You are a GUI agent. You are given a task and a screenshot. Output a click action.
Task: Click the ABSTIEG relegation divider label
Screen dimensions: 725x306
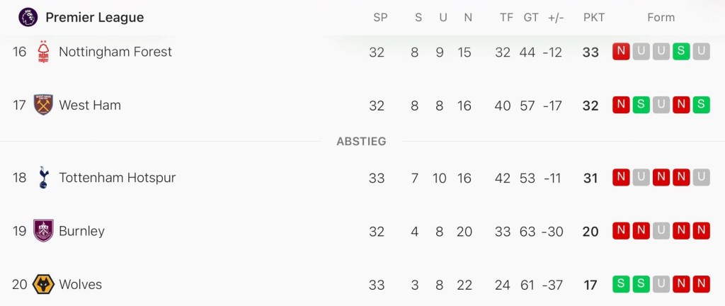pos(362,142)
